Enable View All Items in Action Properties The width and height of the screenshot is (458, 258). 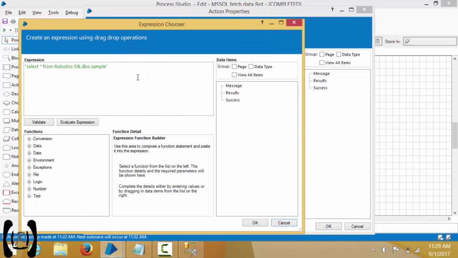[x=322, y=63]
